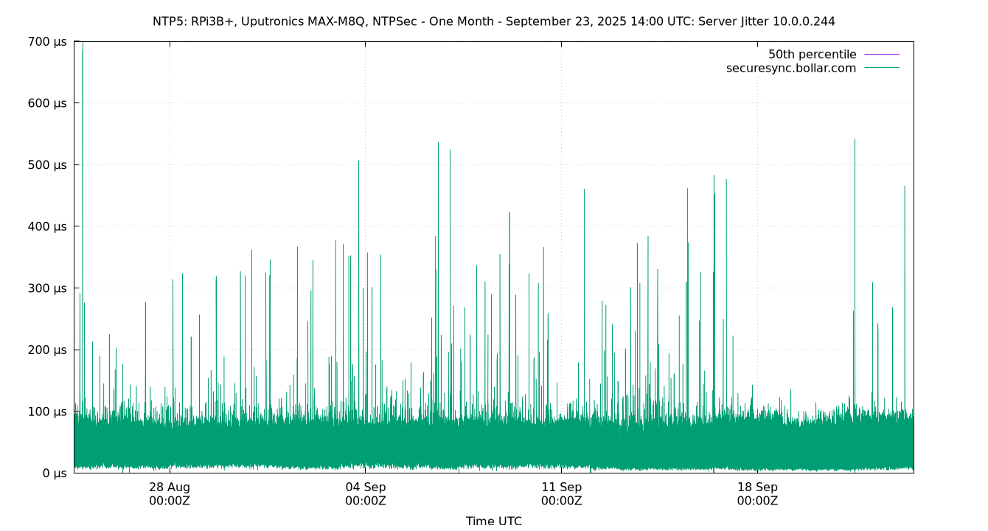Select the securesync.bollar.com legend entry
988x531 pixels.
(790, 68)
